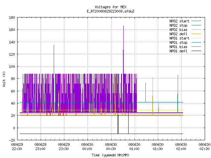Select the 'NPD2 defl' legend label
Viewport: 211px width, 158px height.
pyautogui.click(x=178, y=34)
